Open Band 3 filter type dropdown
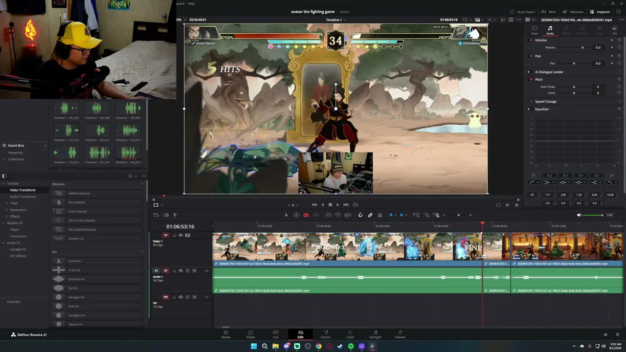The width and height of the screenshot is (626, 352). pyautogui.click(x=565, y=182)
